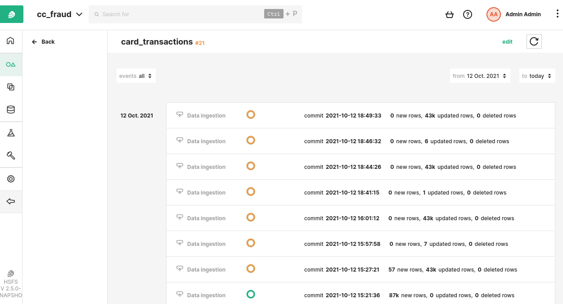Viewport: 563px width, 304px height.
Task: Select the highlighted Feature Groups sidebar icon
Action: tap(10, 64)
